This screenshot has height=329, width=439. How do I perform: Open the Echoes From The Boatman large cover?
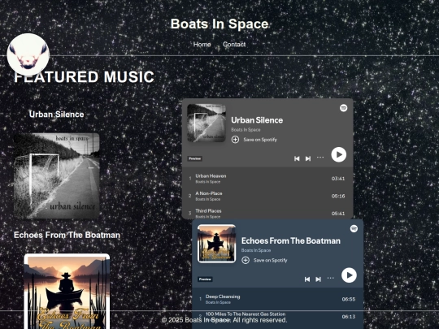[67, 292]
